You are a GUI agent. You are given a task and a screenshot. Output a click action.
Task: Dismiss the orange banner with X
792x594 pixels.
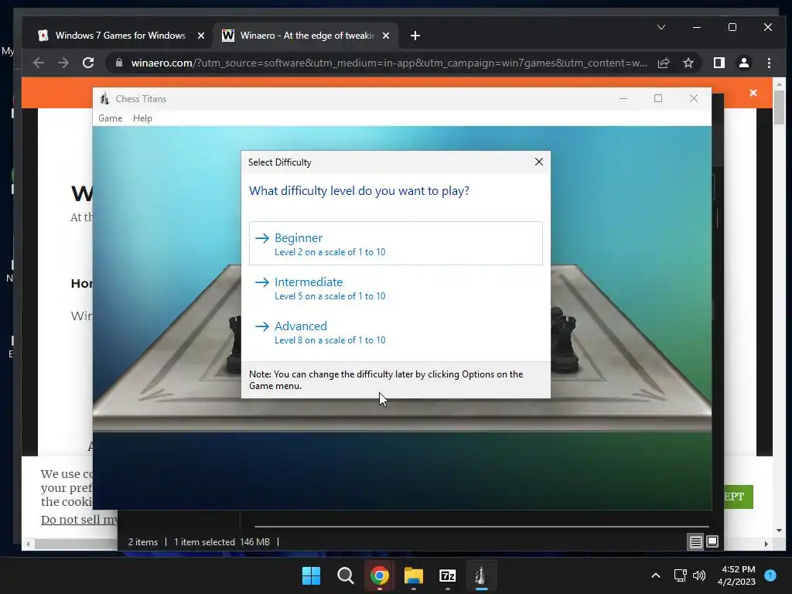[753, 93]
